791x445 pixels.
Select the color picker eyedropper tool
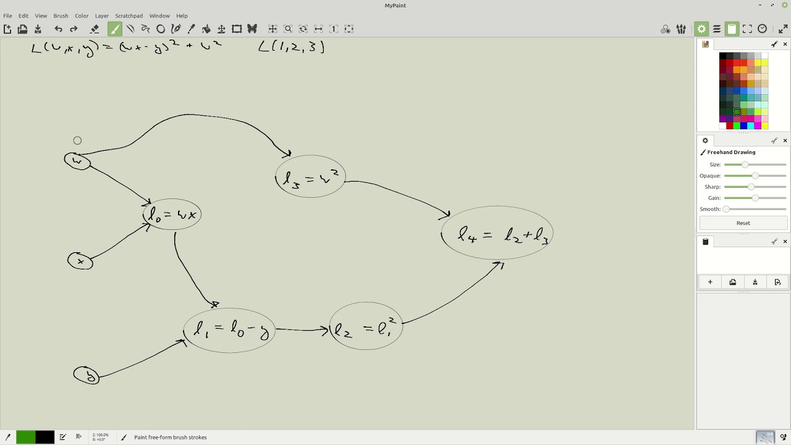pos(191,29)
